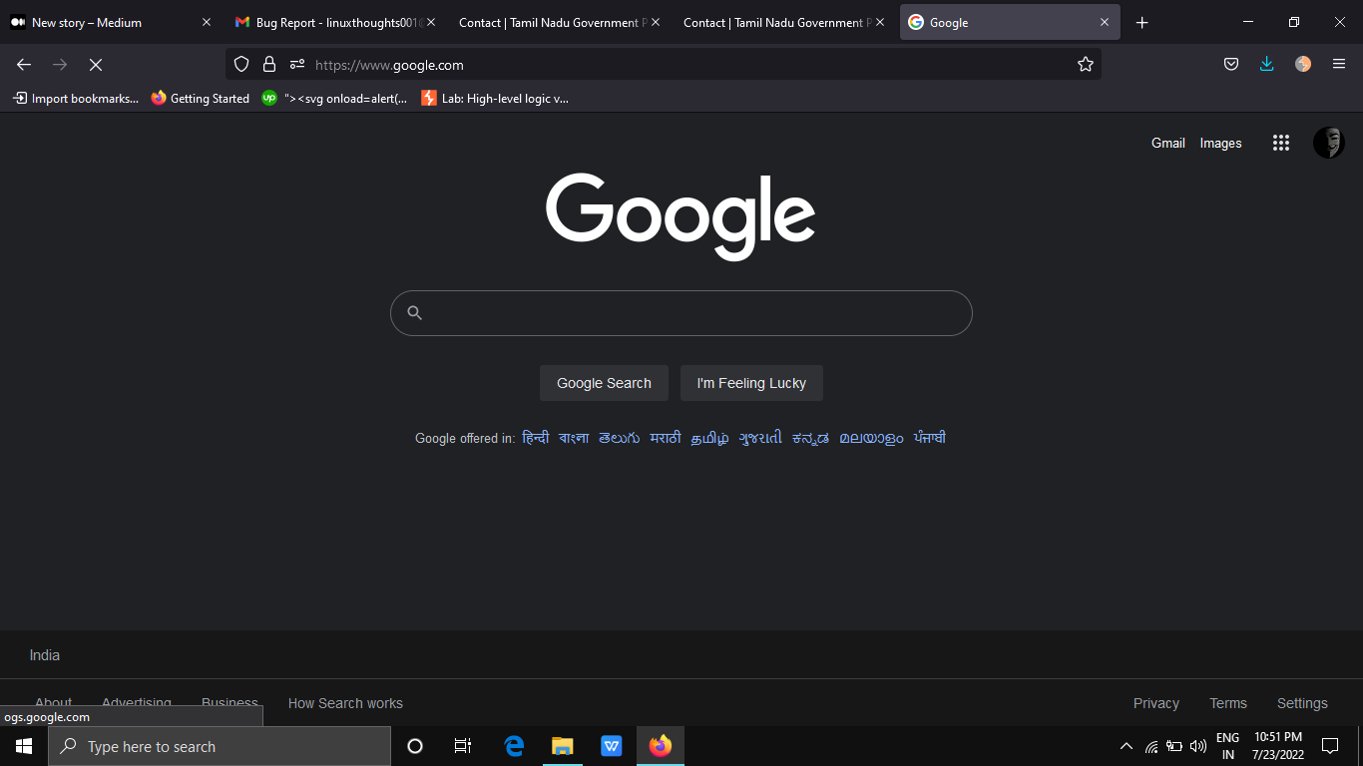Click the Google Search button

[x=604, y=383]
